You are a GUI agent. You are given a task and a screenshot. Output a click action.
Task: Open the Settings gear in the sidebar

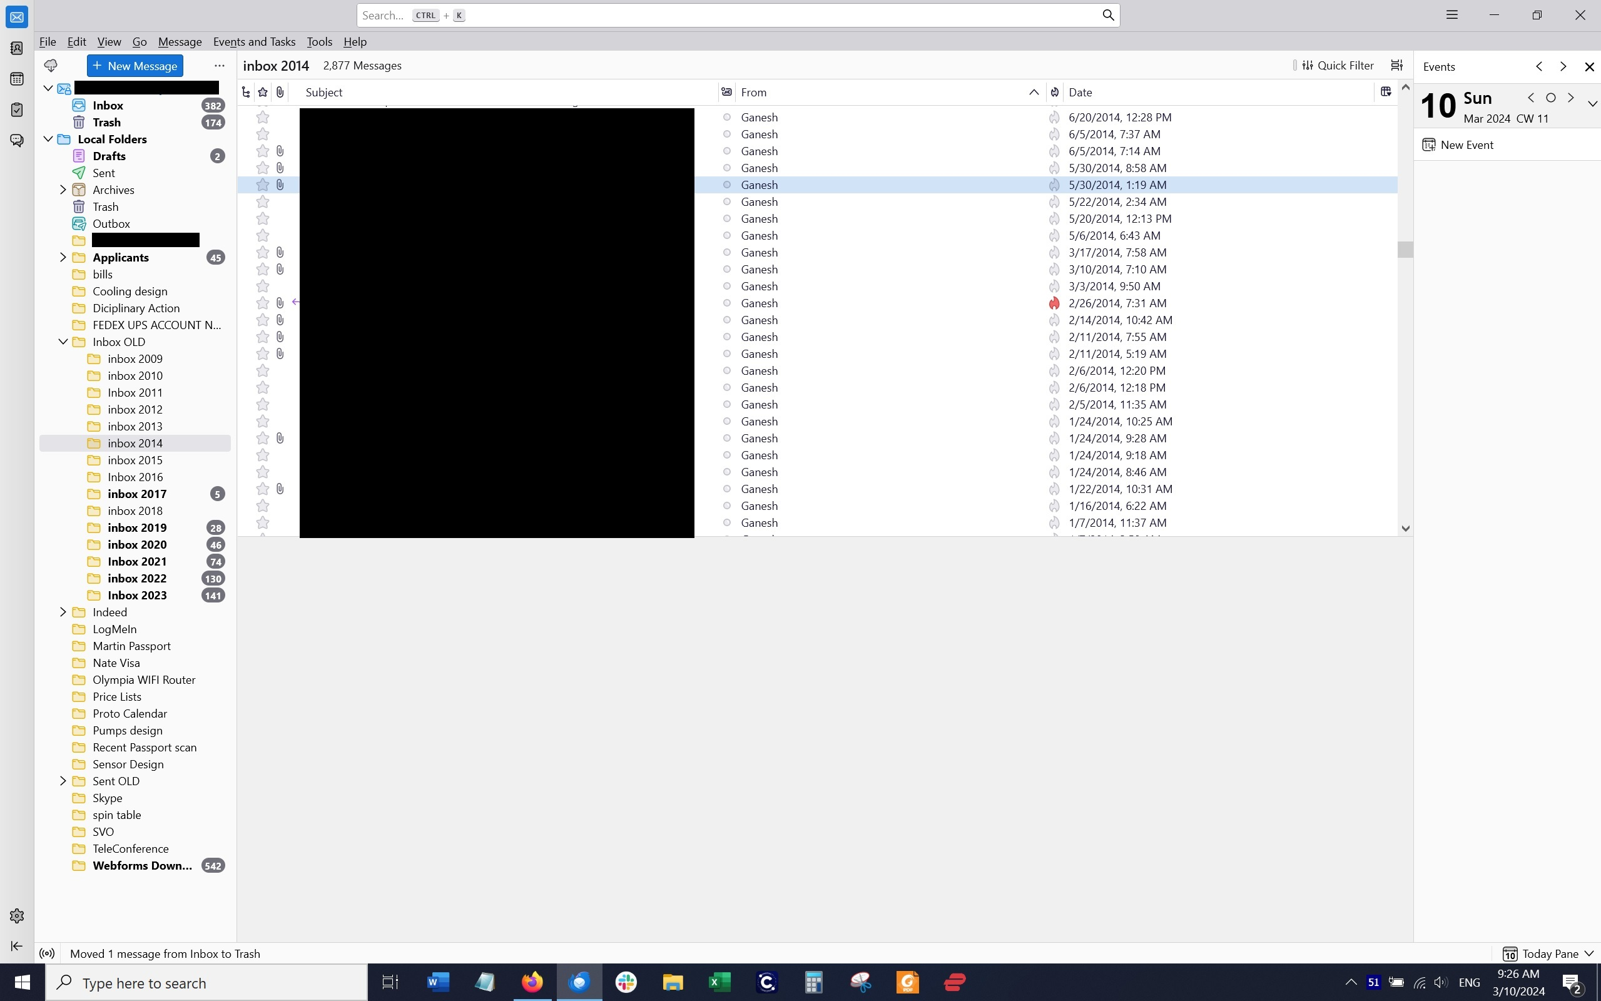16,915
